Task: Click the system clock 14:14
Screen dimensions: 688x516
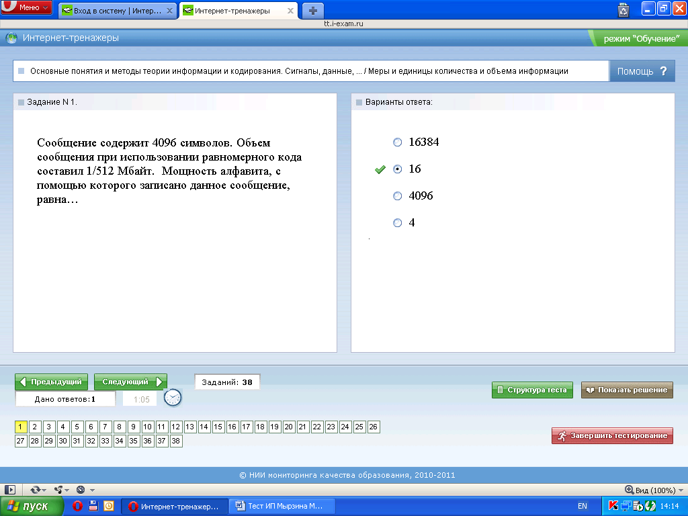Action: [669, 507]
